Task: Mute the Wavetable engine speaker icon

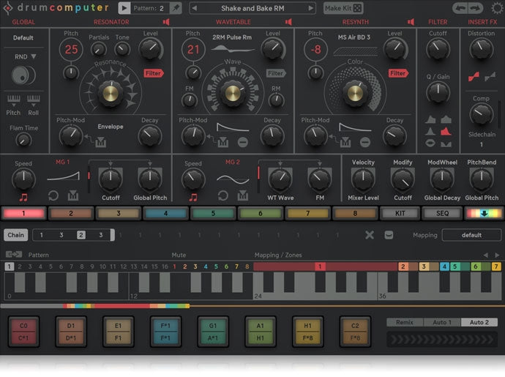Action: point(288,22)
